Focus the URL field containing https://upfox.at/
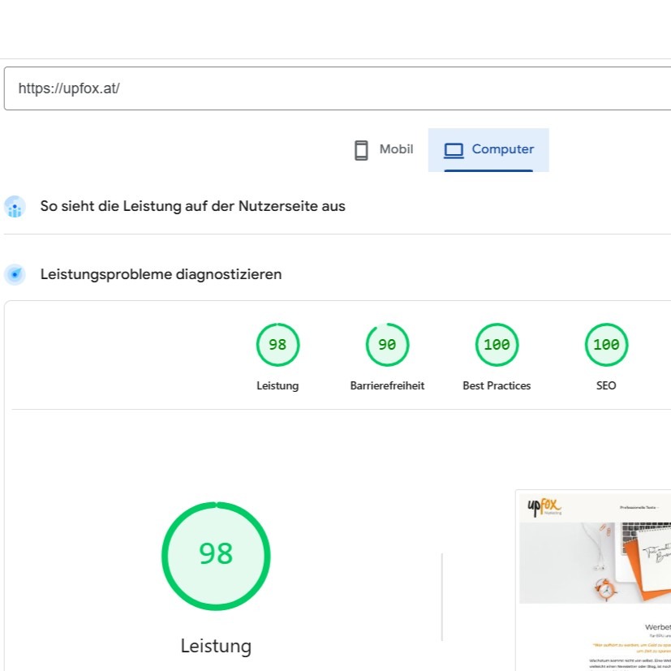Viewport: 671px width, 671px height. (x=325, y=88)
